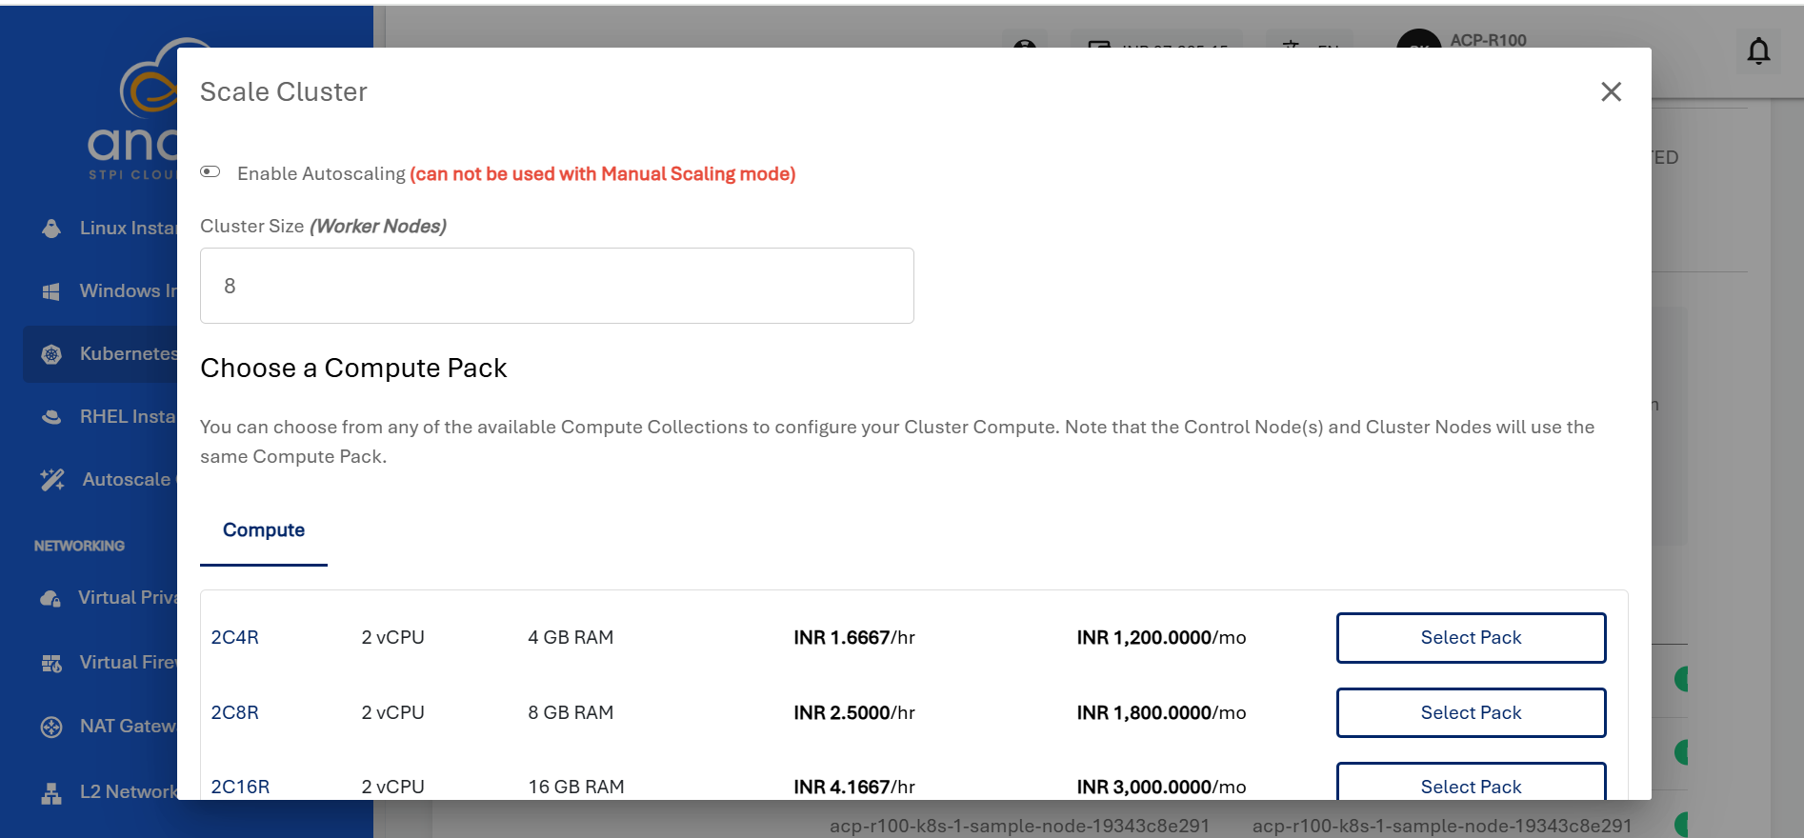Image resolution: width=1804 pixels, height=838 pixels.
Task: Click the Autoscale magic wand icon
Action: coord(52,480)
